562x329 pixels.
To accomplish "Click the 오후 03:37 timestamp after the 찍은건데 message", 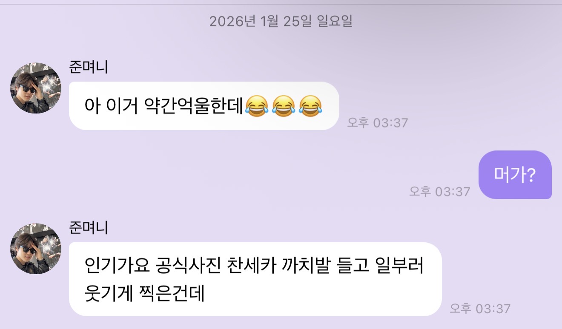I will 480,309.
